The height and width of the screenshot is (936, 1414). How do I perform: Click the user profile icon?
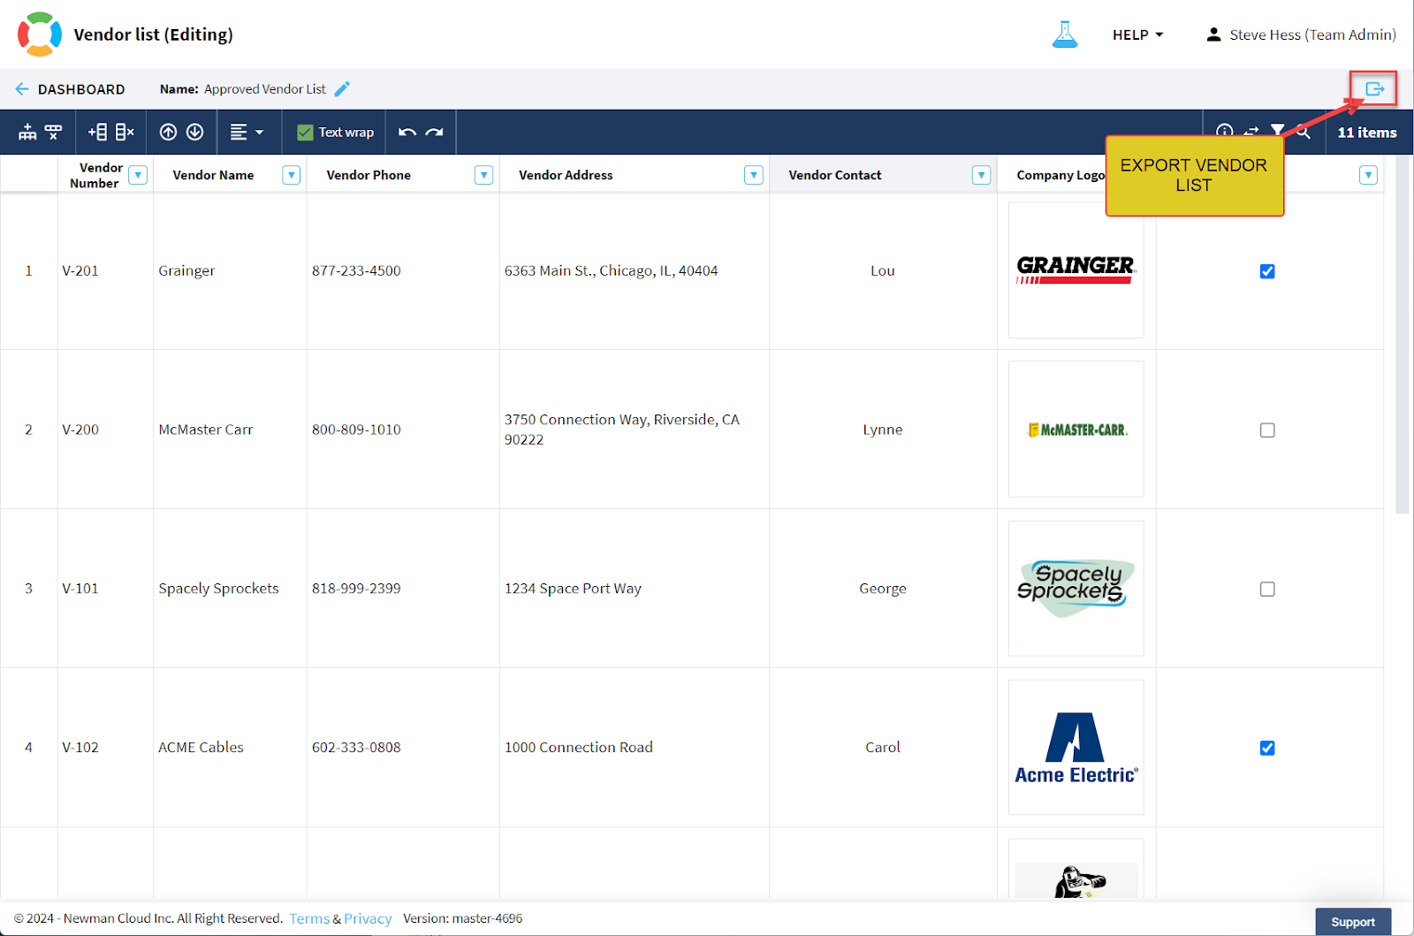[1213, 34]
